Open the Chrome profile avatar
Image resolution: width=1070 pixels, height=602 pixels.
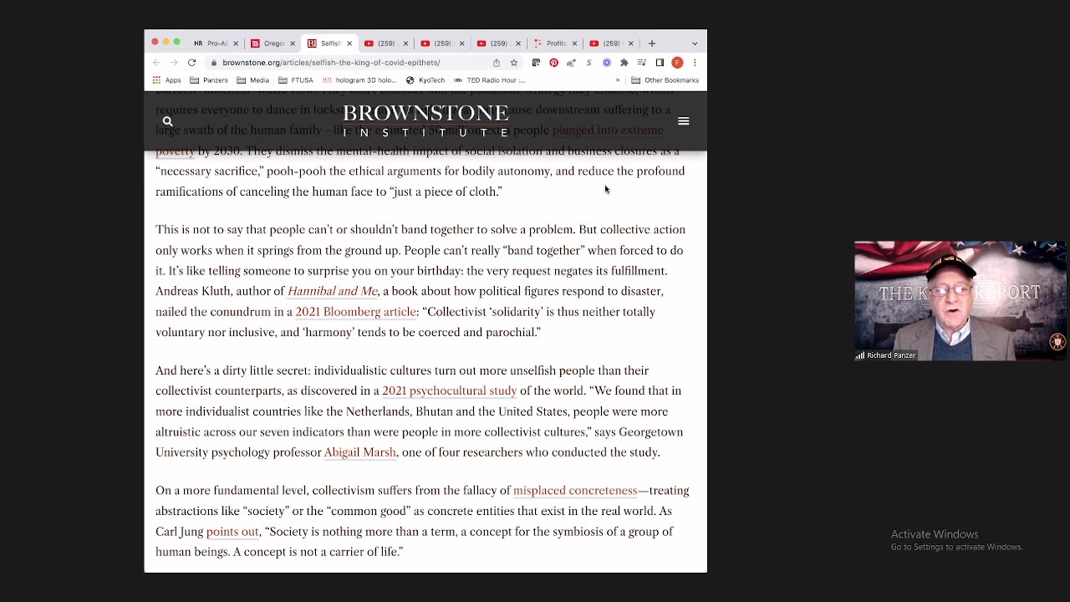coord(677,63)
